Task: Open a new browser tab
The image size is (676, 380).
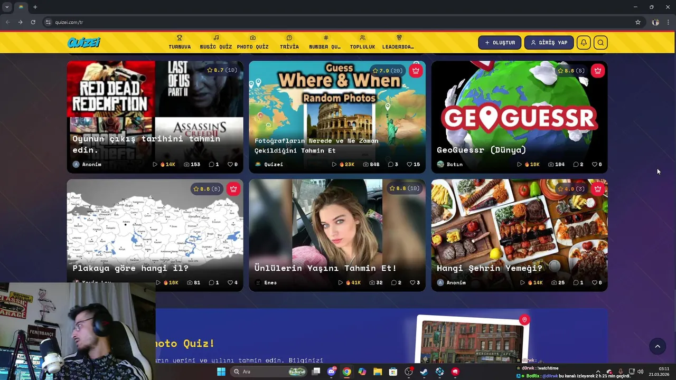Action: click(35, 7)
